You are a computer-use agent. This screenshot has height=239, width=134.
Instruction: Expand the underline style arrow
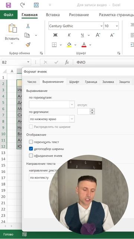[89, 35]
